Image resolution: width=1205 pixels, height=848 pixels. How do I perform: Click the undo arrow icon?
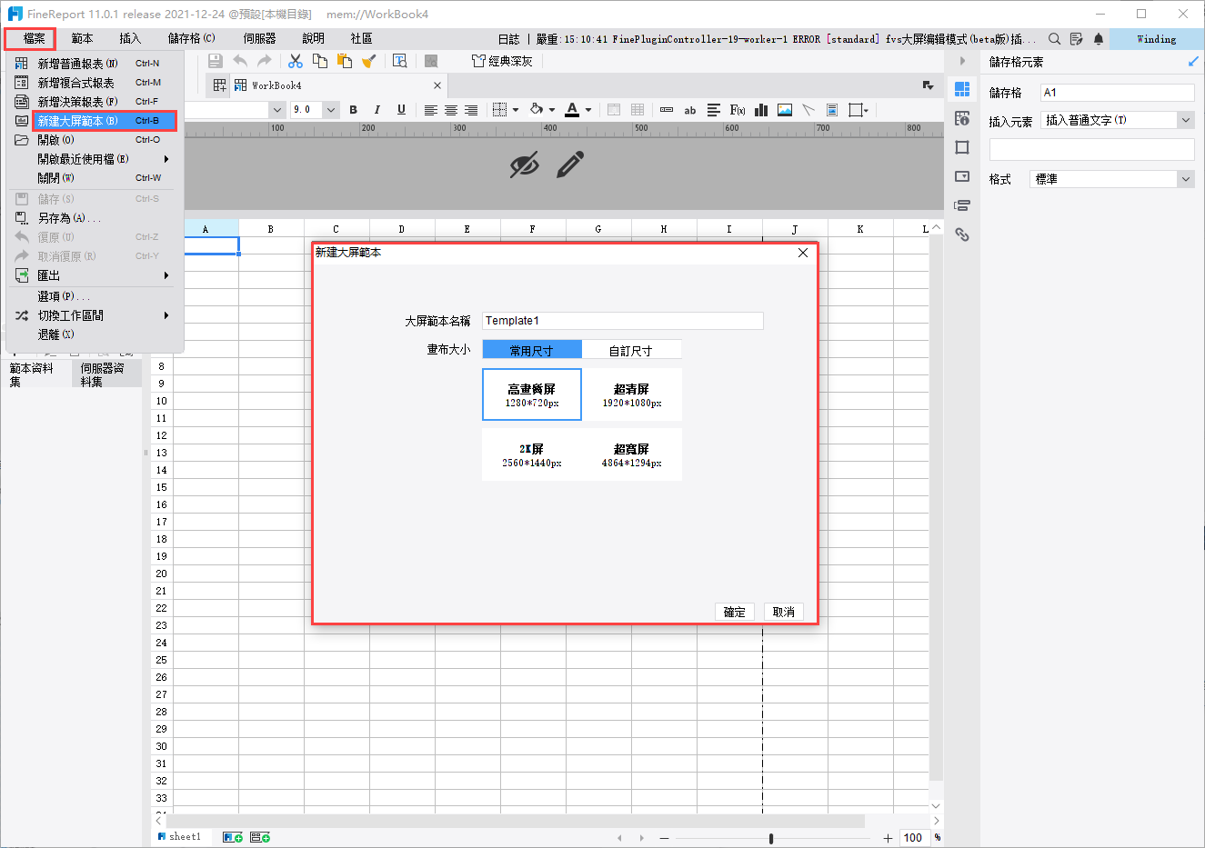coord(240,61)
